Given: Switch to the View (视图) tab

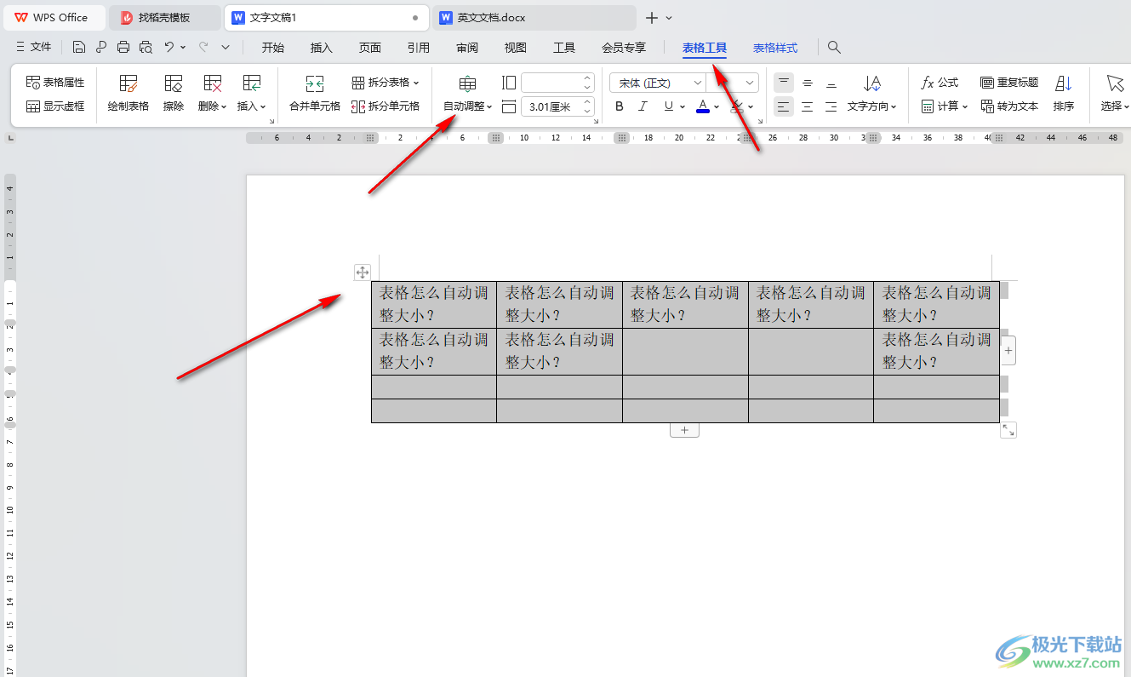Looking at the screenshot, I should [x=516, y=48].
